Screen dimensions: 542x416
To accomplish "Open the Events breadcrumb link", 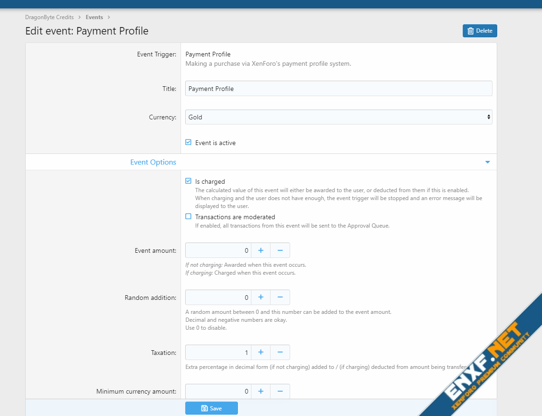I will [94, 17].
